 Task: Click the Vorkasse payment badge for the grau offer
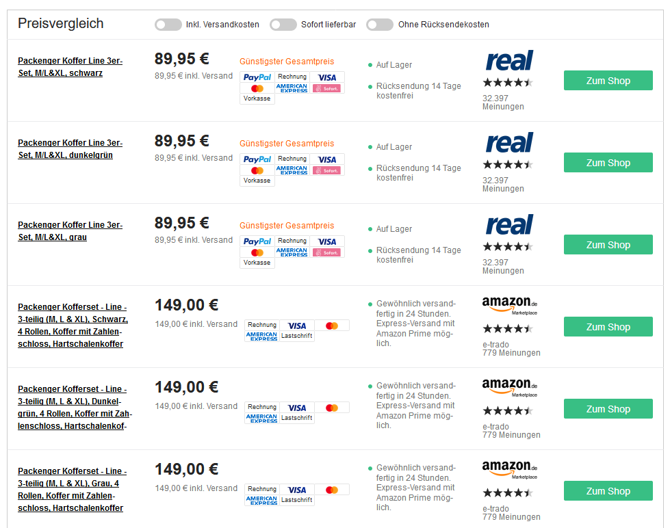point(257,263)
